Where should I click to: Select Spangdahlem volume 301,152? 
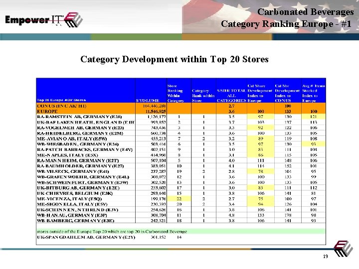[x=159, y=237]
